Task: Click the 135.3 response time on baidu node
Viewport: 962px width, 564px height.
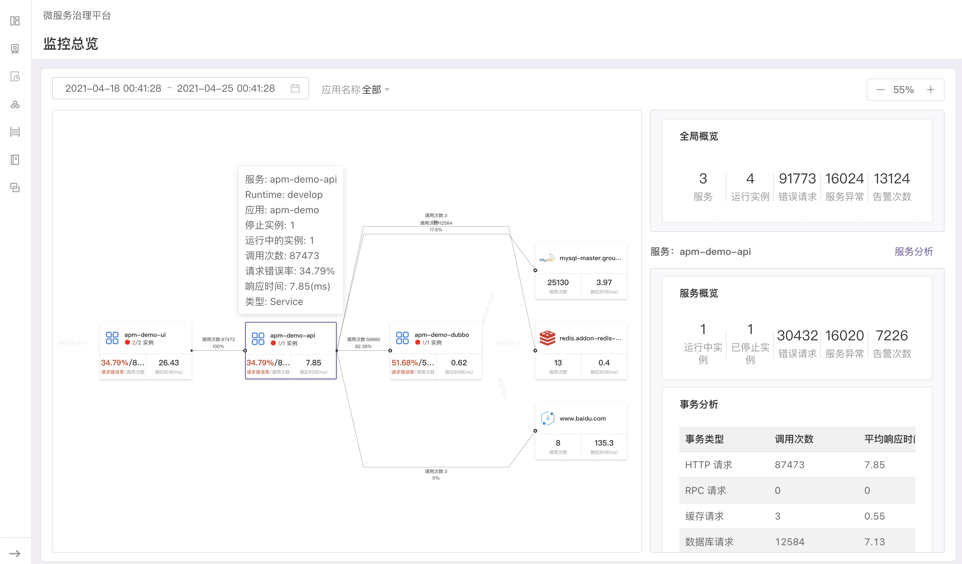Action: pos(604,442)
